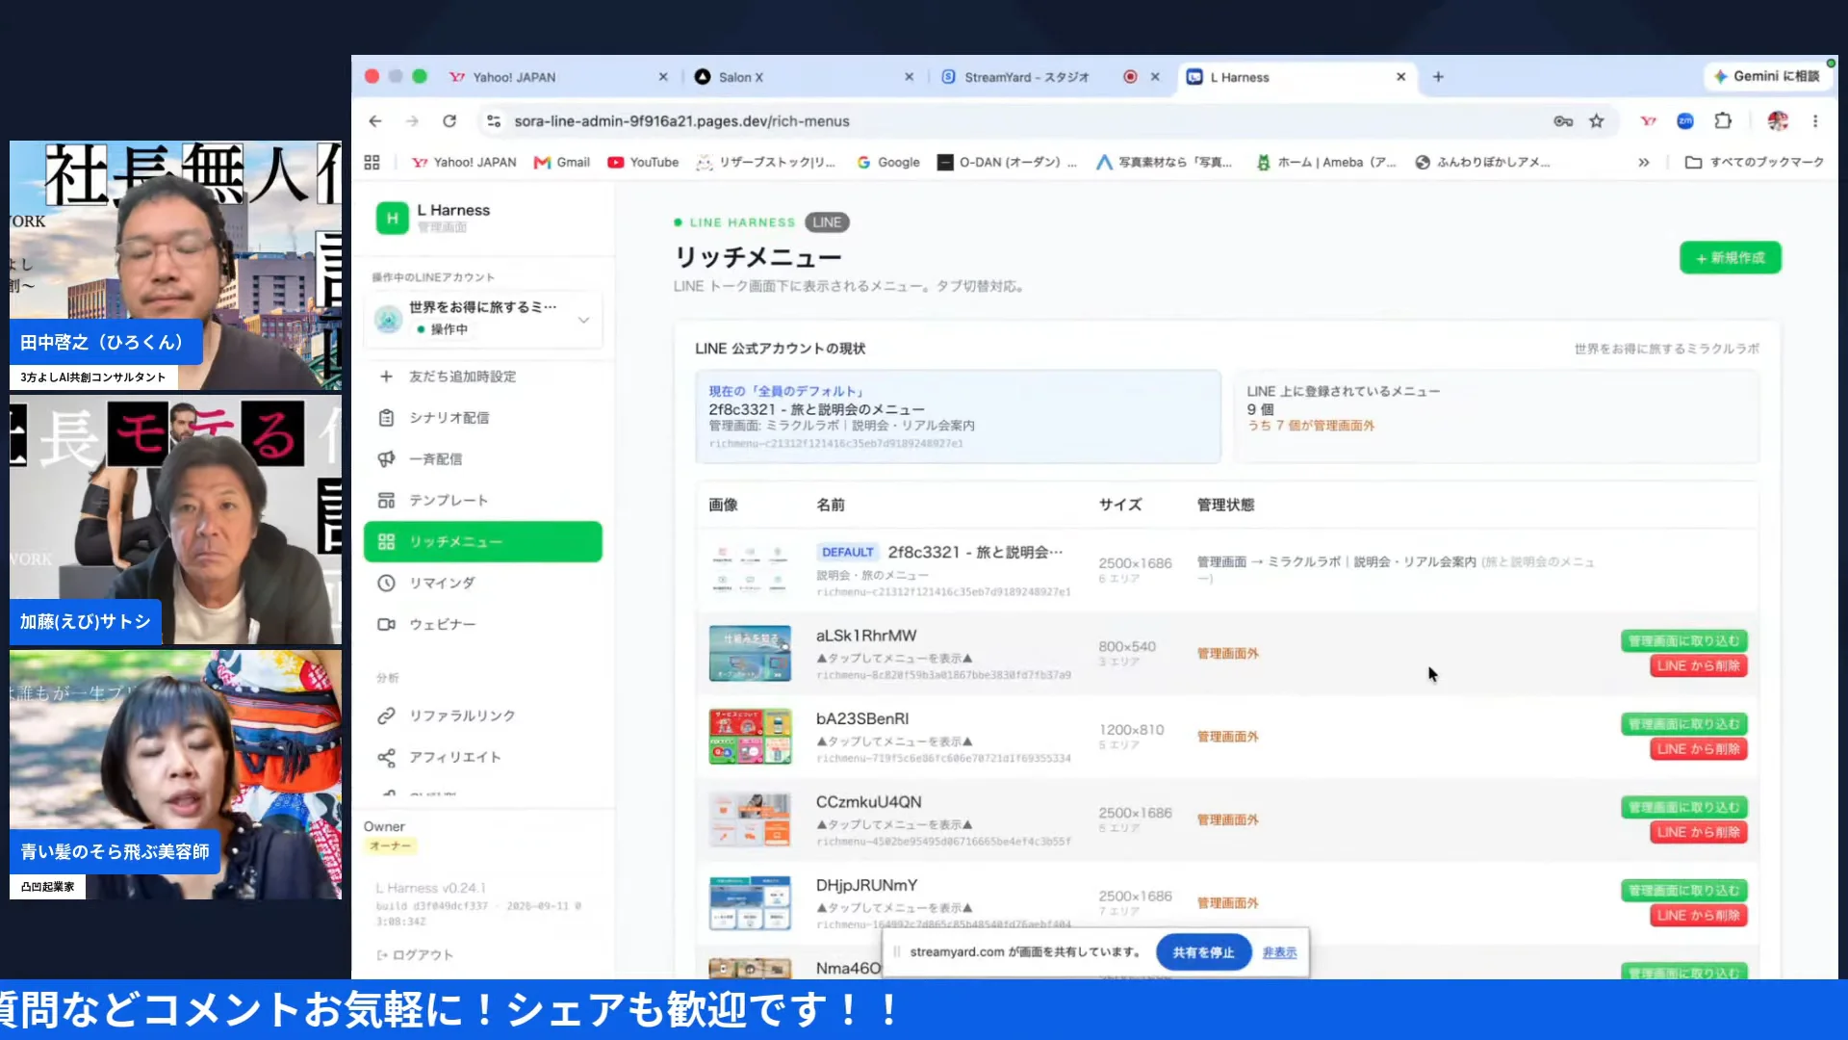Open a new tab with the plus button
The image size is (1848, 1040).
click(1438, 77)
